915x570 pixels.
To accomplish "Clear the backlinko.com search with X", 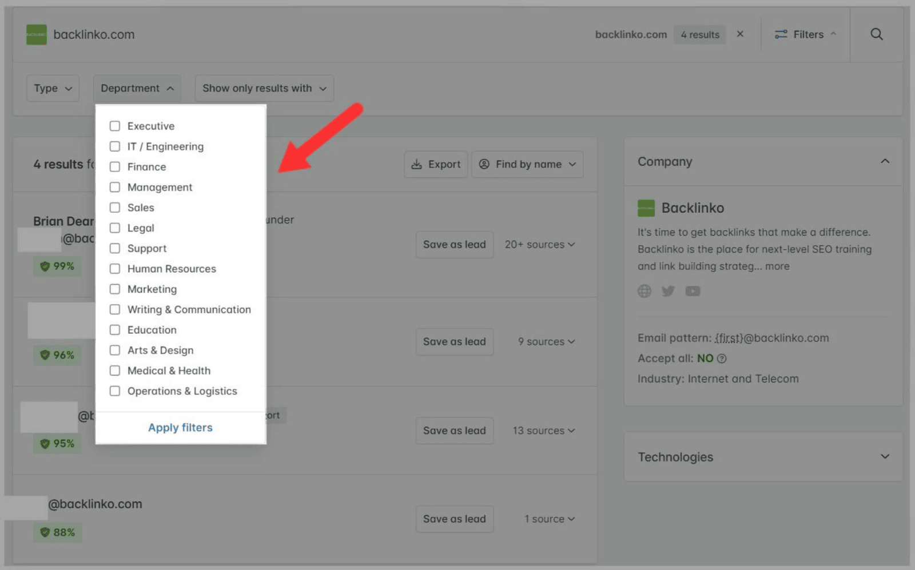I will pyautogui.click(x=740, y=34).
